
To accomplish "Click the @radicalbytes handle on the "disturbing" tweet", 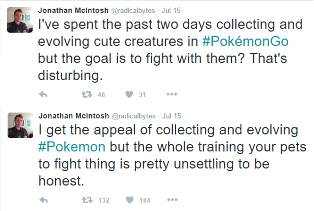I will click(133, 10).
